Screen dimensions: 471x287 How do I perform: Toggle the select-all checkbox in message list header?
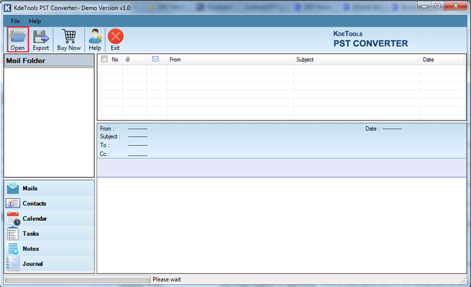coord(104,60)
